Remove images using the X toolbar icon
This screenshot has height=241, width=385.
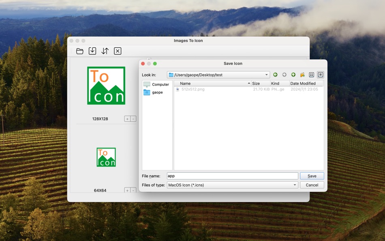tap(117, 51)
